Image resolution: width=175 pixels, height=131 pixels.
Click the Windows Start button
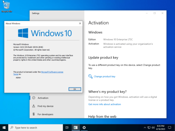(x=4, y=128)
